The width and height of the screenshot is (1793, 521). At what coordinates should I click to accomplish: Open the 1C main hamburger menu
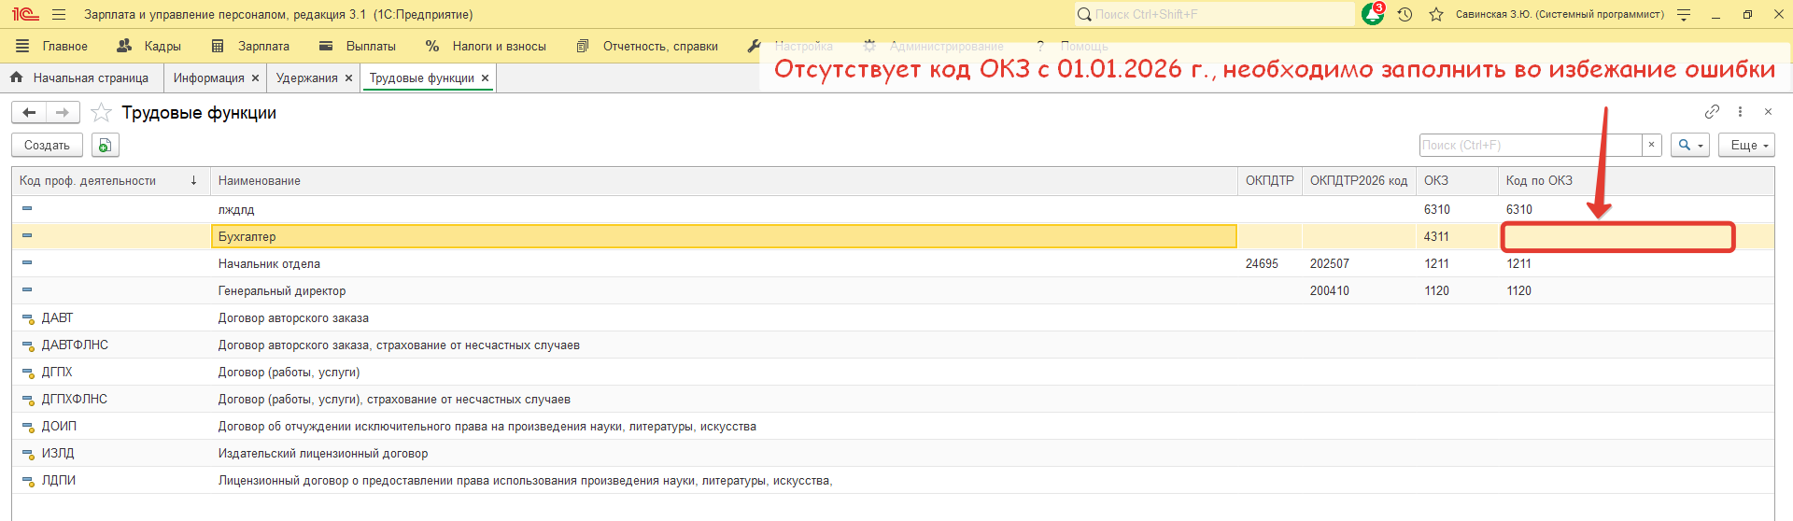[x=59, y=14]
